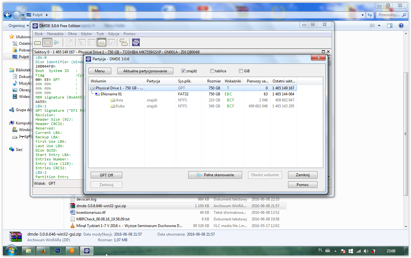Select the Physical Drive 1 row
The image size is (411, 258).
193,88
